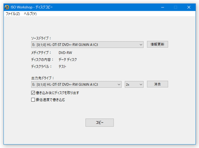
Task: Uncheck 書き込み後にディスクを取り出す checkbox
Action: (x=33, y=93)
